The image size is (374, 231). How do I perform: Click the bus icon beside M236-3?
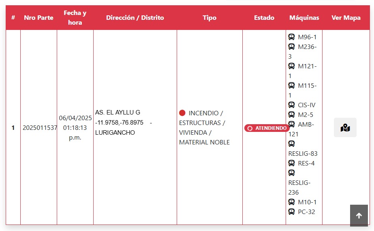point(291,47)
